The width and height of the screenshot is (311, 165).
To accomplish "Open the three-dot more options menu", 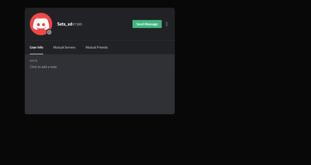I will [167, 24].
